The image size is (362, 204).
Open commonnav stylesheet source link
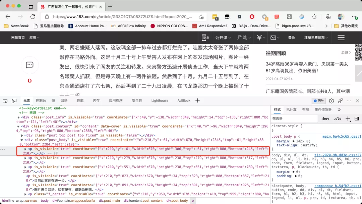(338, 186)
